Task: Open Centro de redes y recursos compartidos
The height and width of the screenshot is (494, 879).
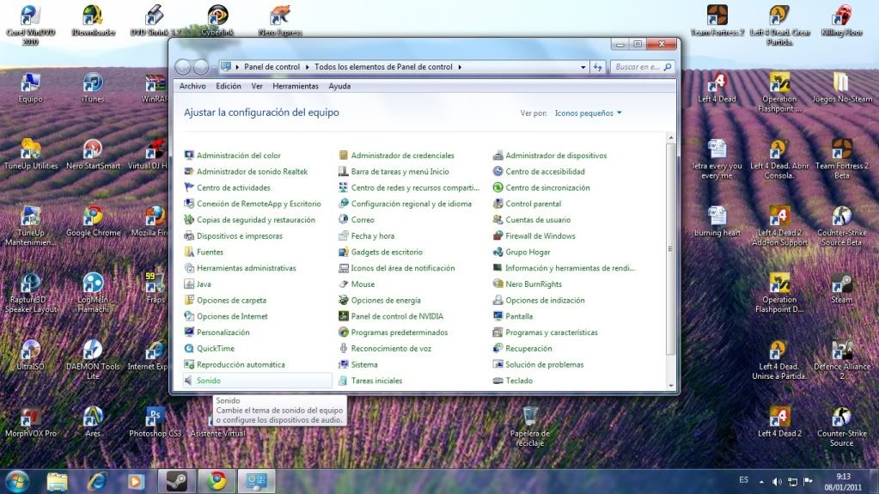Action: click(x=415, y=187)
